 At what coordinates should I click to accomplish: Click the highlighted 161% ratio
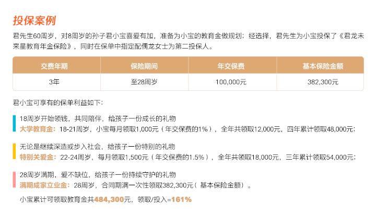coord(181,199)
